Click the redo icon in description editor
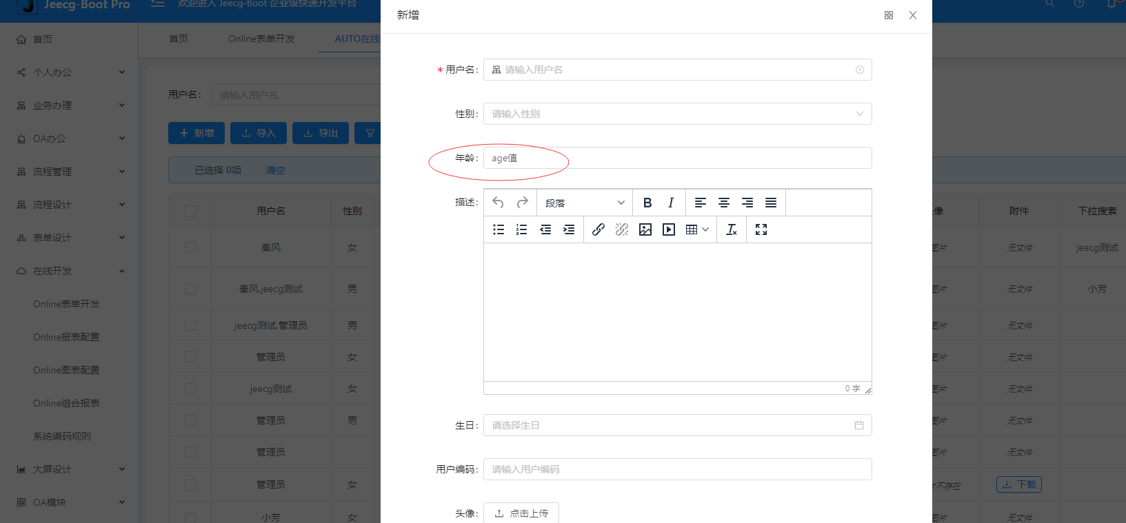 point(522,203)
